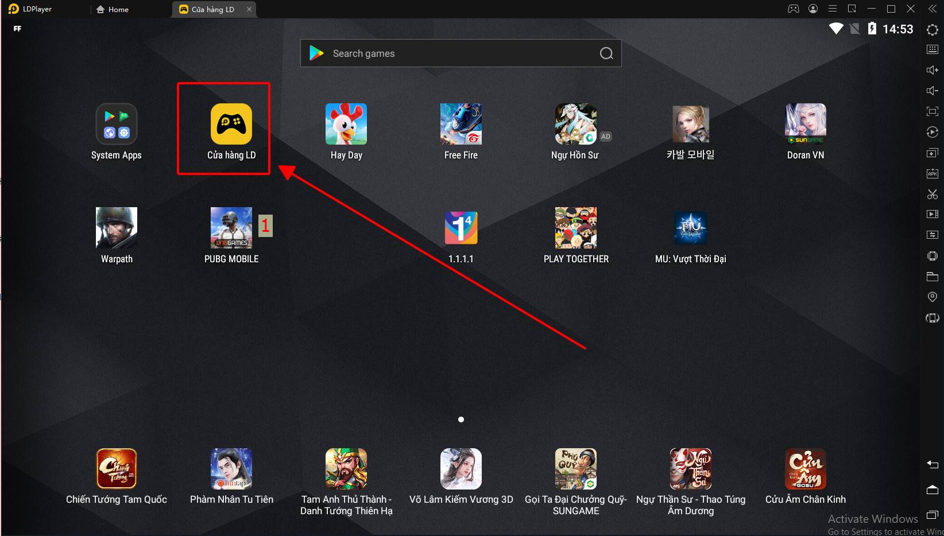Open the shared folder icon
The image size is (944, 536).
click(x=932, y=276)
